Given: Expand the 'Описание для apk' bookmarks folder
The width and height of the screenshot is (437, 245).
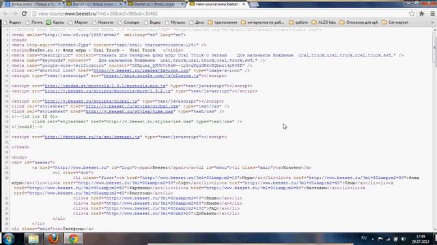Looking at the screenshot, I should (358, 22).
